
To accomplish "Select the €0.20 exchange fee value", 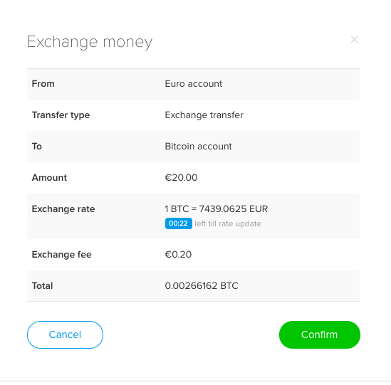I will tap(178, 255).
